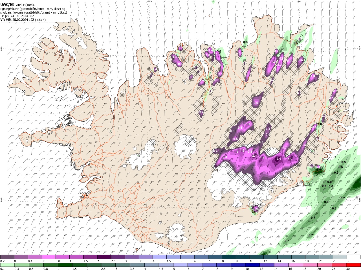This screenshot has height=271, width=361.
Task: Select the light lavender 4 swatch in upper row
Action: point(159,257)
